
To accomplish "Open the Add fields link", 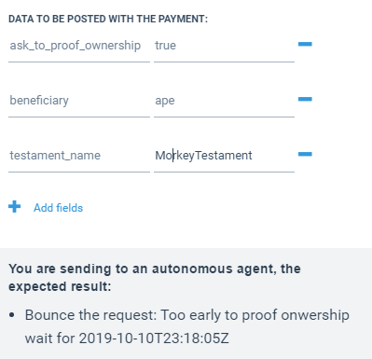I will pyautogui.click(x=58, y=208).
